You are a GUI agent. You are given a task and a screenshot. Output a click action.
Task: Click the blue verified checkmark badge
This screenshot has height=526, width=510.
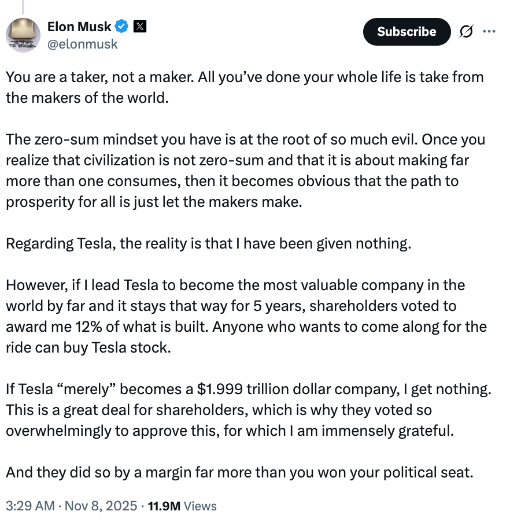(122, 26)
